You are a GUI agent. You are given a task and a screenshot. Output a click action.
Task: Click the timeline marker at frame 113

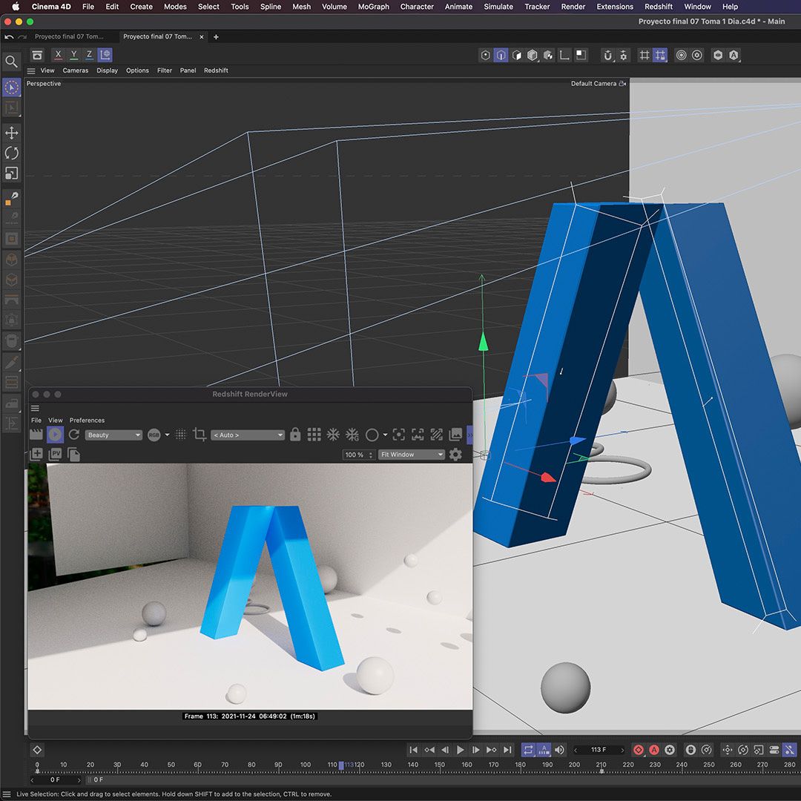click(341, 765)
